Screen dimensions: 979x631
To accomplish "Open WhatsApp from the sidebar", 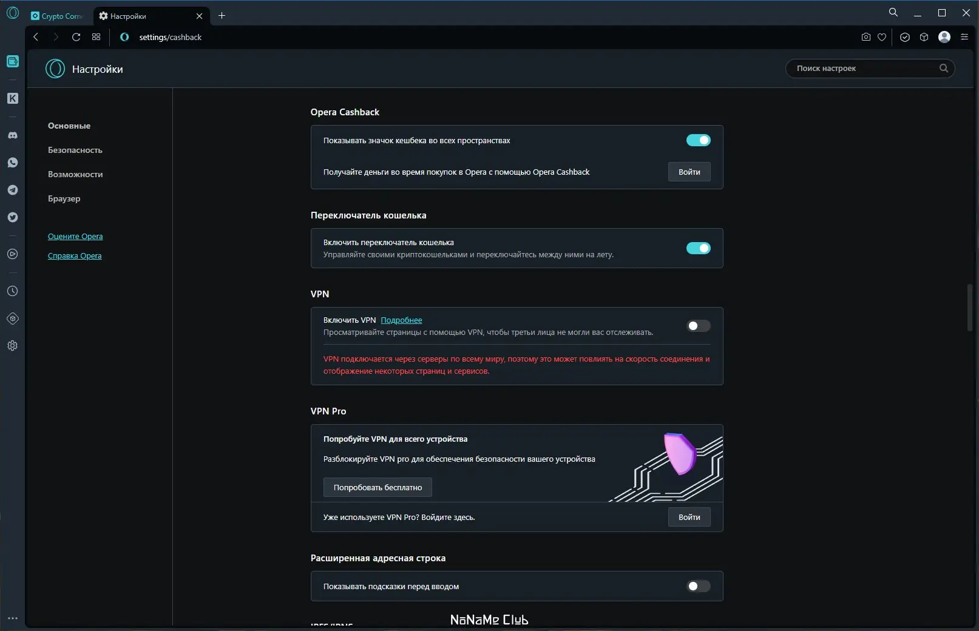I will pyautogui.click(x=13, y=163).
